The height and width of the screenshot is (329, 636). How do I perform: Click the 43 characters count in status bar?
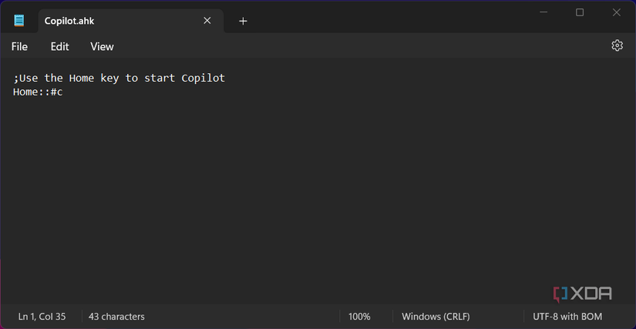pyautogui.click(x=116, y=317)
